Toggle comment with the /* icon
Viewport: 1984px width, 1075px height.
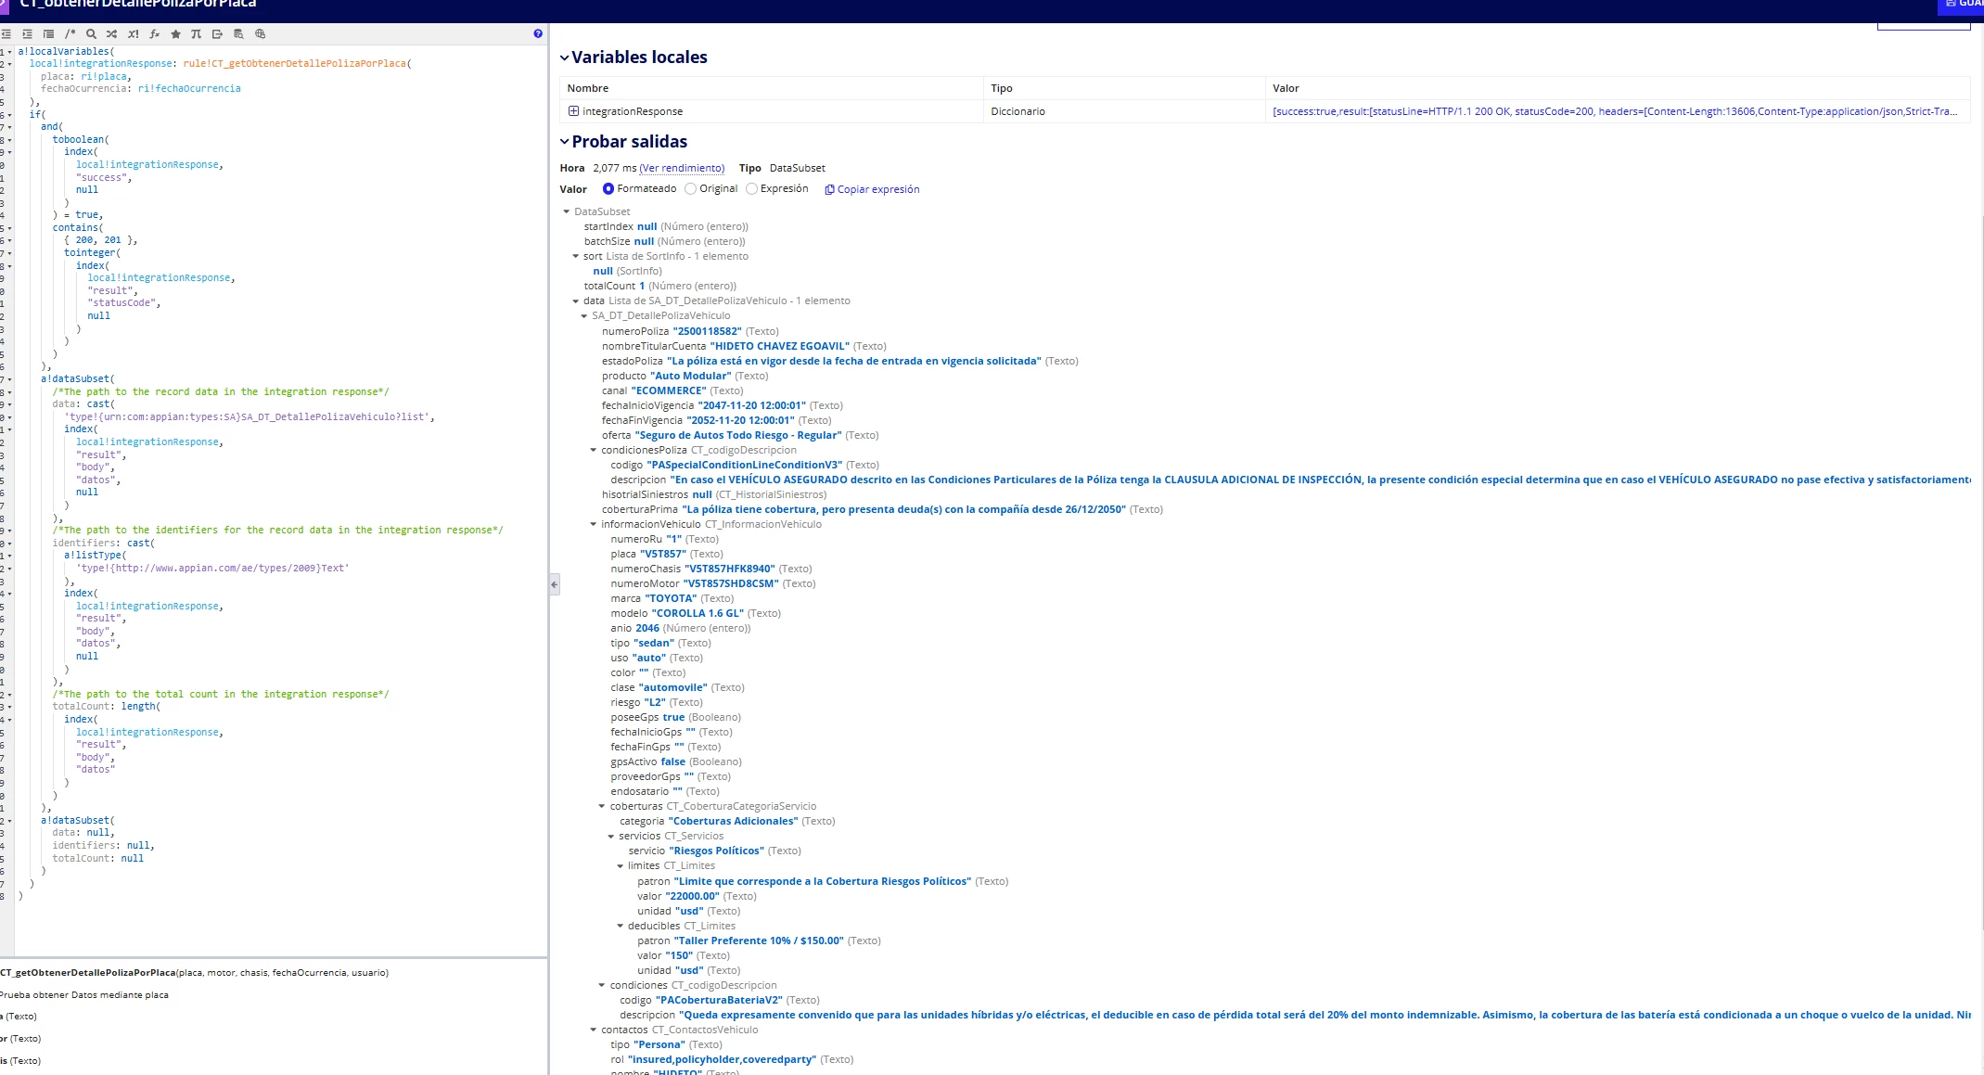pyautogui.click(x=70, y=33)
